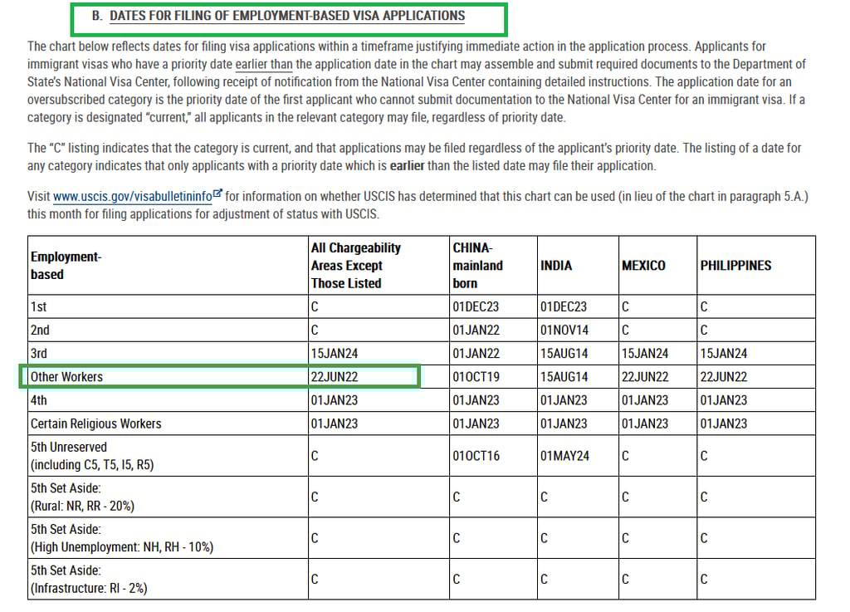
Task: Select the 01OCT19 cell for China Other Workers
Action: (x=476, y=377)
